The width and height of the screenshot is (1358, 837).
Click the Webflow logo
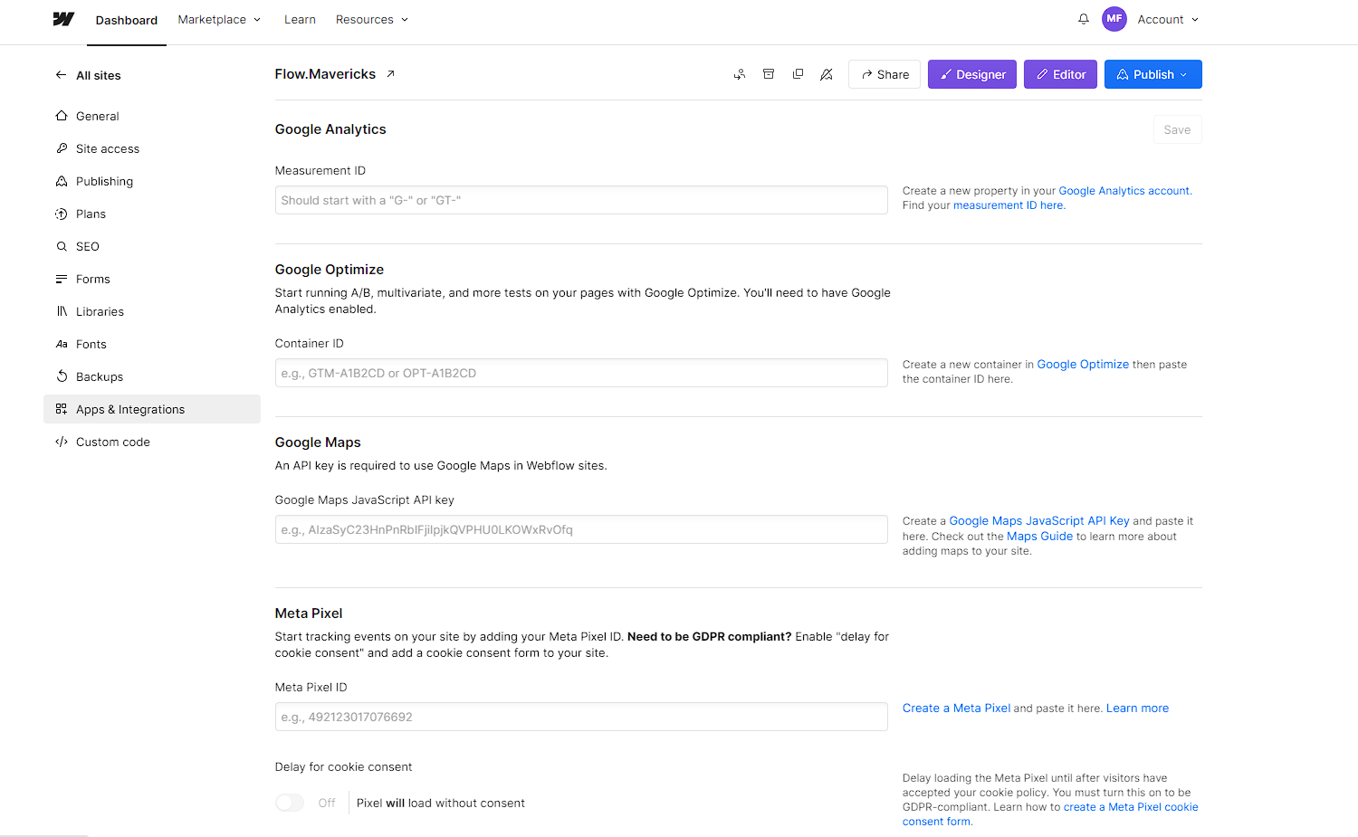[x=63, y=19]
